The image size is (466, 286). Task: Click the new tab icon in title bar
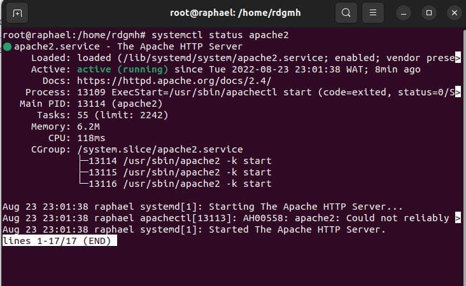[17, 13]
